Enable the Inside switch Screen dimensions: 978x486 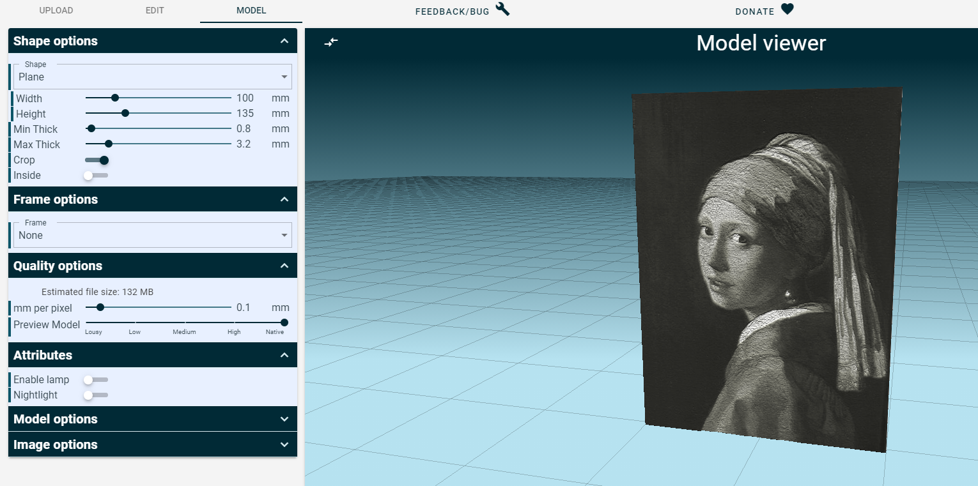96,176
